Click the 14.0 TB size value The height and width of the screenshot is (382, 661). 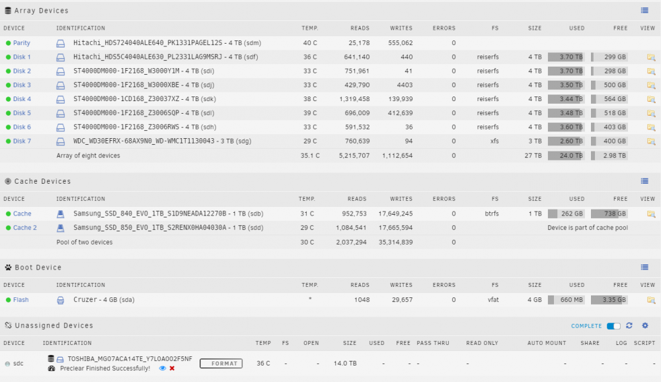click(345, 363)
